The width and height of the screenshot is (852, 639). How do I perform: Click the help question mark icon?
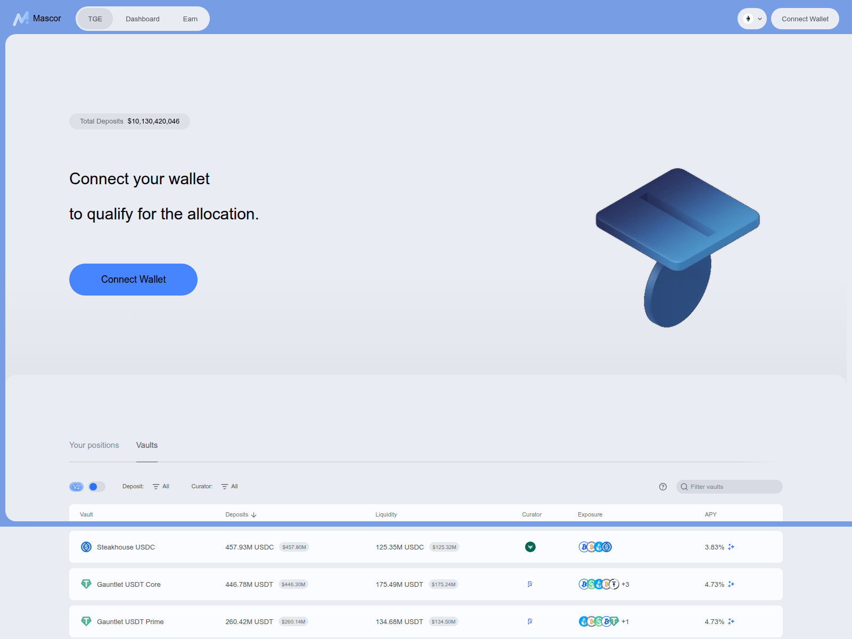[x=662, y=487]
